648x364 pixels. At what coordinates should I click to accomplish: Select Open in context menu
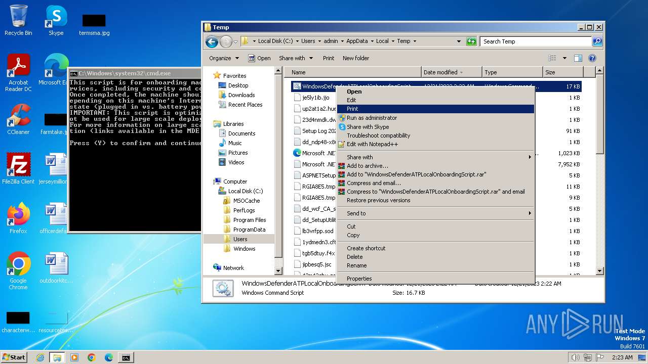tap(435, 92)
